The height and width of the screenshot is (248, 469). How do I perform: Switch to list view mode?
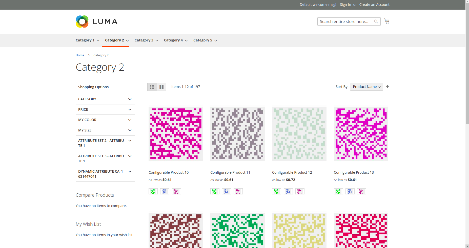[x=161, y=87]
